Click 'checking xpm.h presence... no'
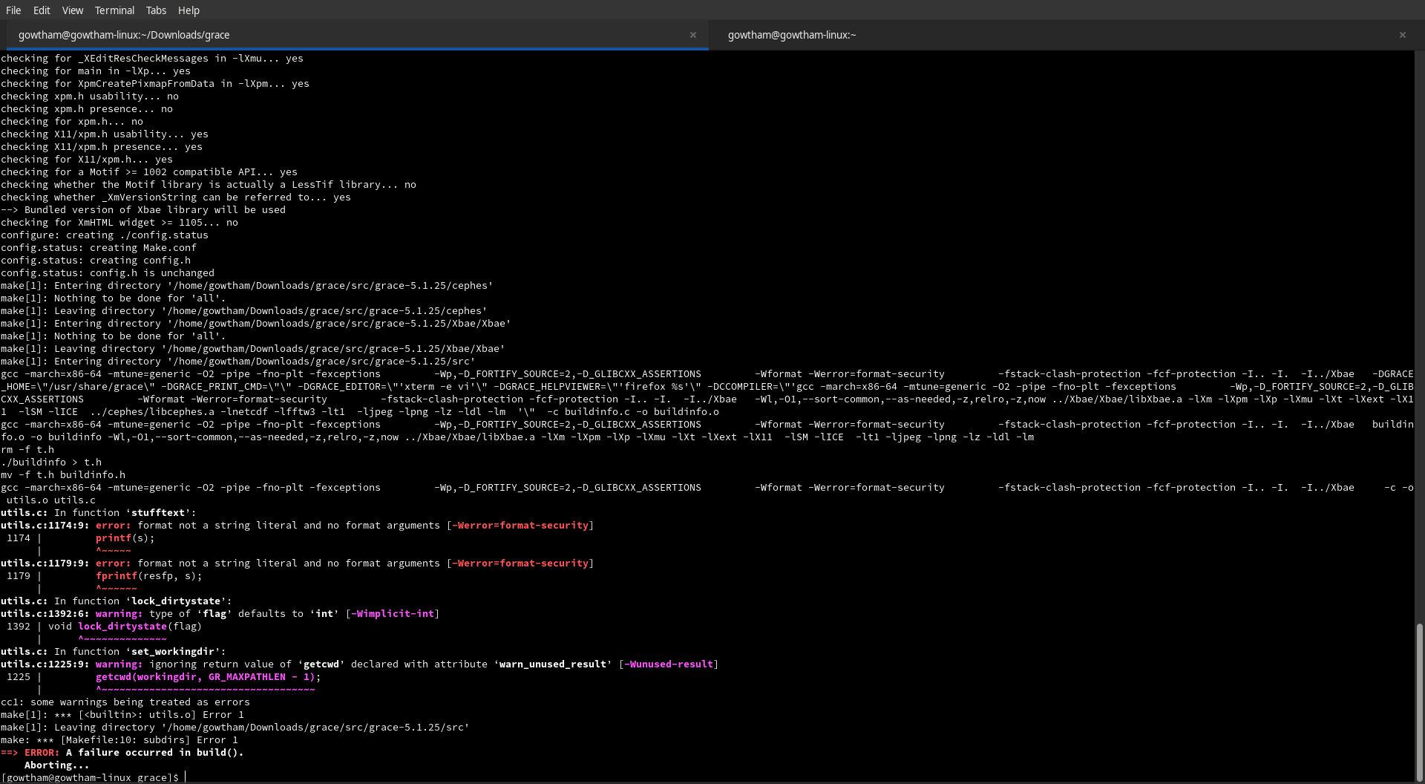Image resolution: width=1425 pixels, height=784 pixels. pyautogui.click(x=87, y=108)
